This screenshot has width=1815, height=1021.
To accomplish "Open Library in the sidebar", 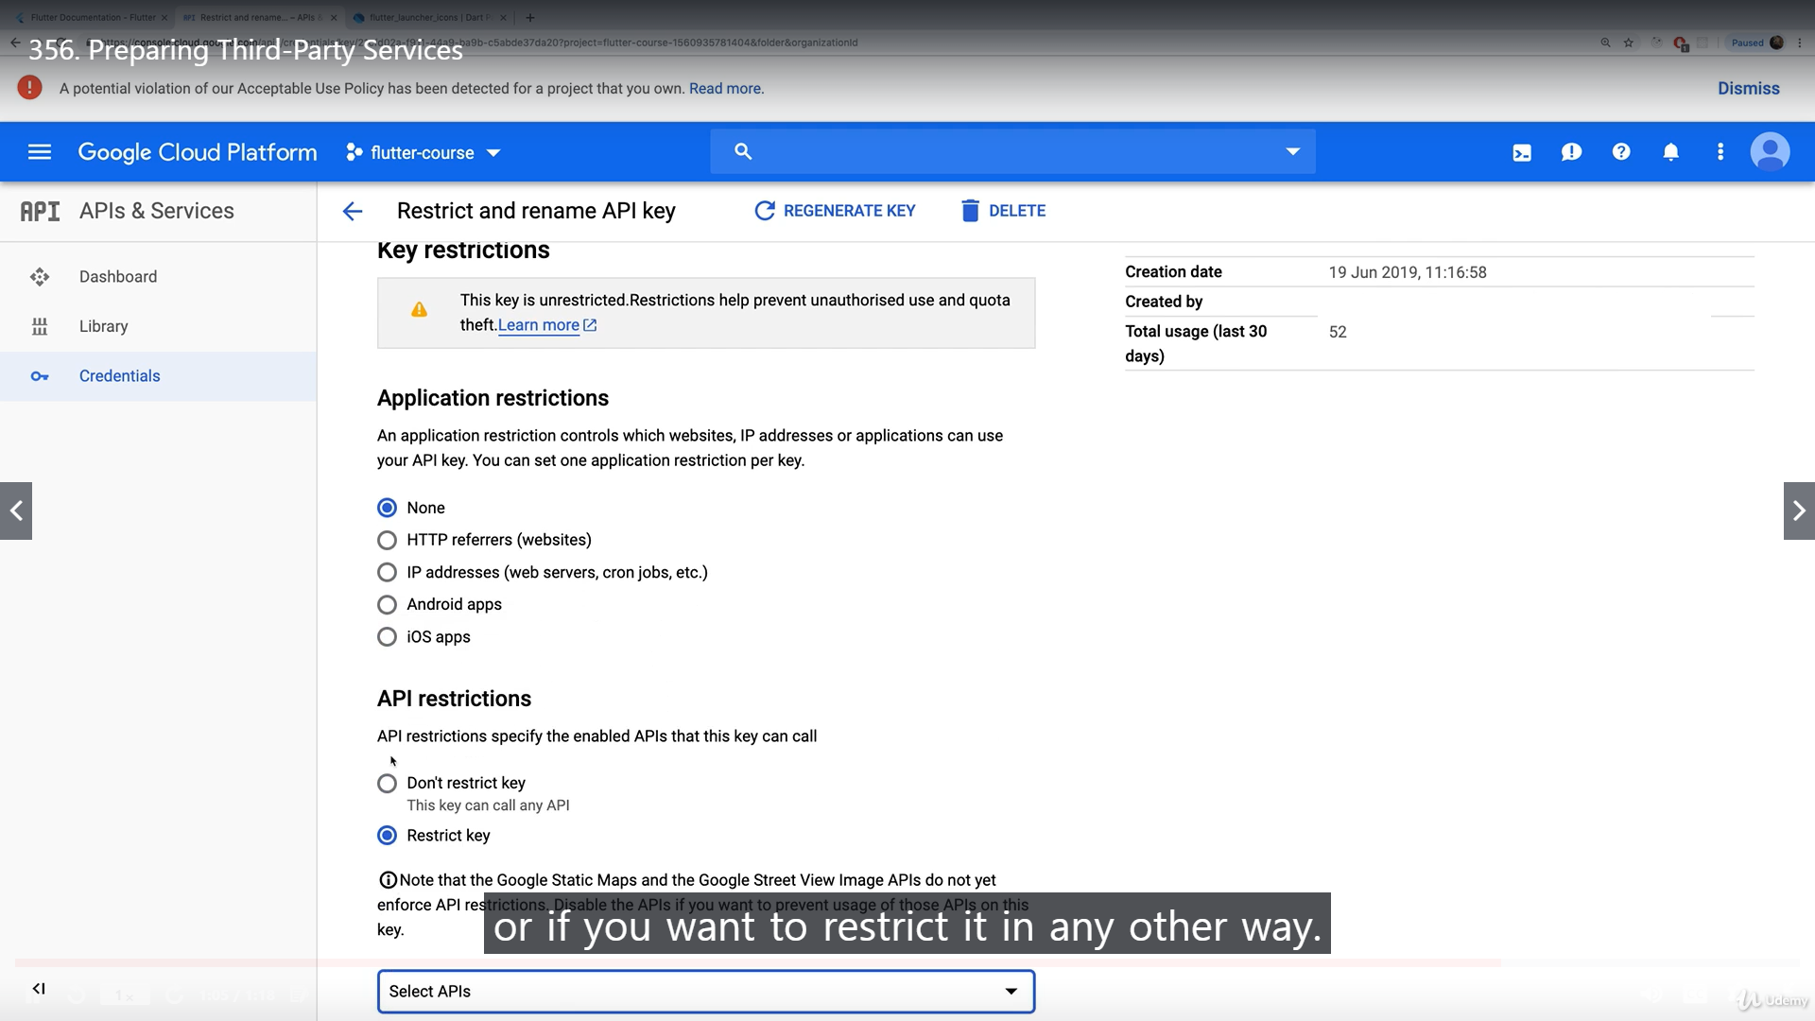I will (x=103, y=326).
